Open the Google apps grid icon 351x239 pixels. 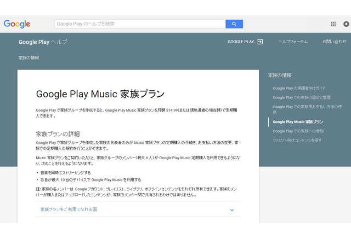coord(333,24)
